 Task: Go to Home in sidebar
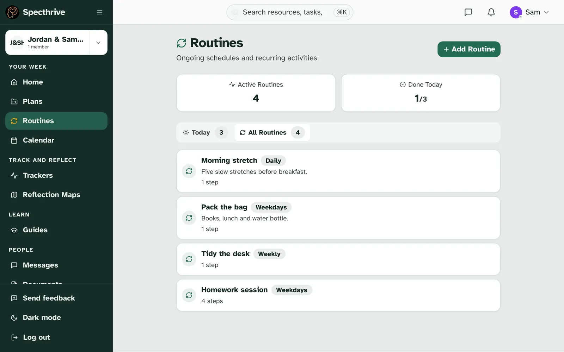pyautogui.click(x=56, y=82)
